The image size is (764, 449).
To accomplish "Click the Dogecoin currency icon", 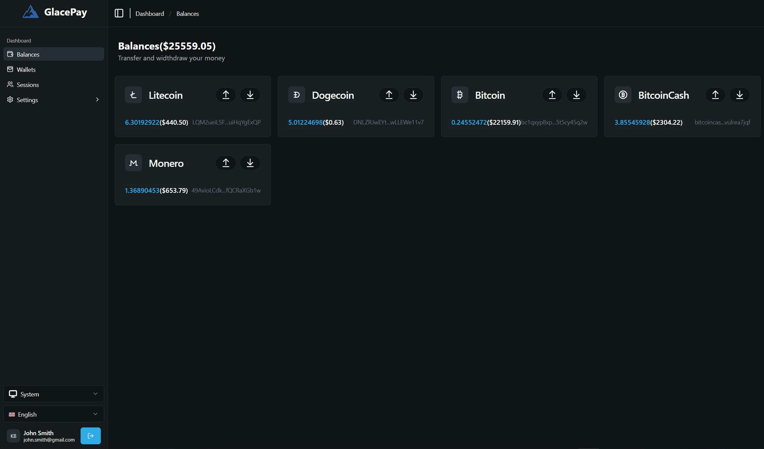I will click(296, 95).
